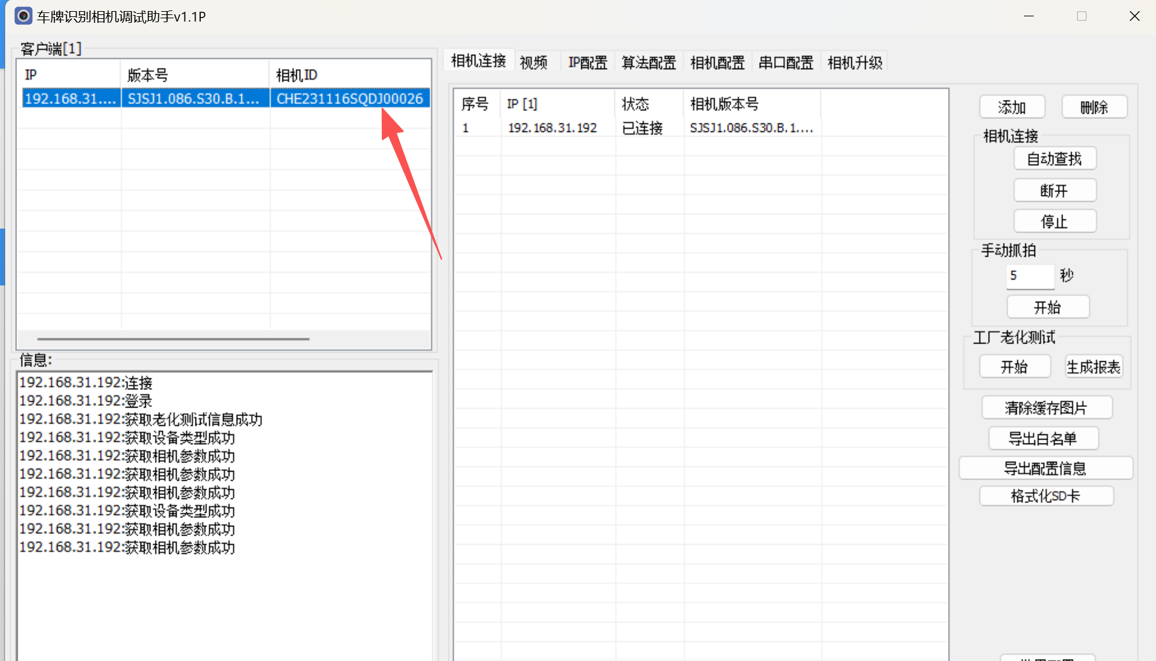Focus the 手动抓拍 seconds input field

point(1030,276)
